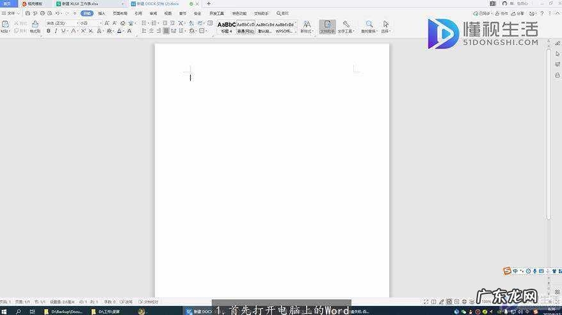
Task: Click the Windows taskbar search icon
Action: click(19, 311)
